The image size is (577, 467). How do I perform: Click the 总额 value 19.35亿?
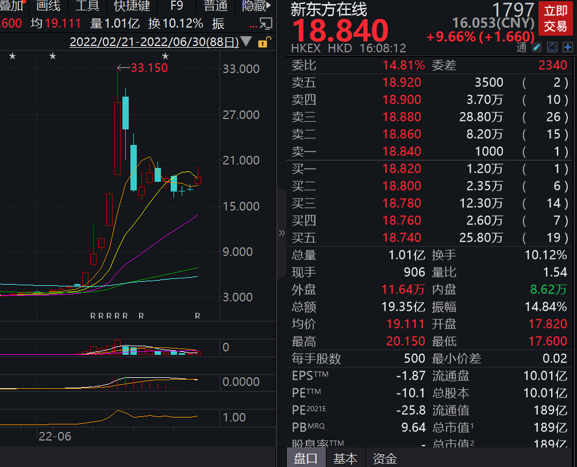403,307
